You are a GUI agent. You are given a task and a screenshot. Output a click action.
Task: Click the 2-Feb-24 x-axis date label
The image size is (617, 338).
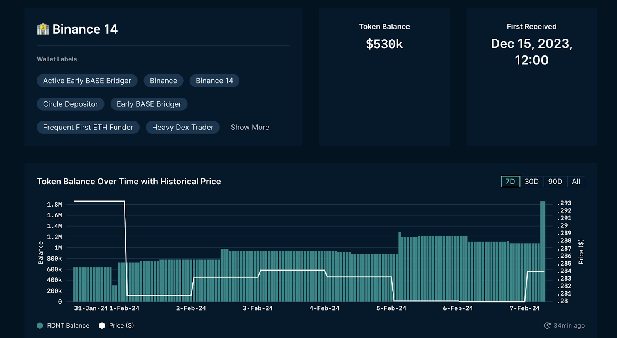pyautogui.click(x=191, y=308)
